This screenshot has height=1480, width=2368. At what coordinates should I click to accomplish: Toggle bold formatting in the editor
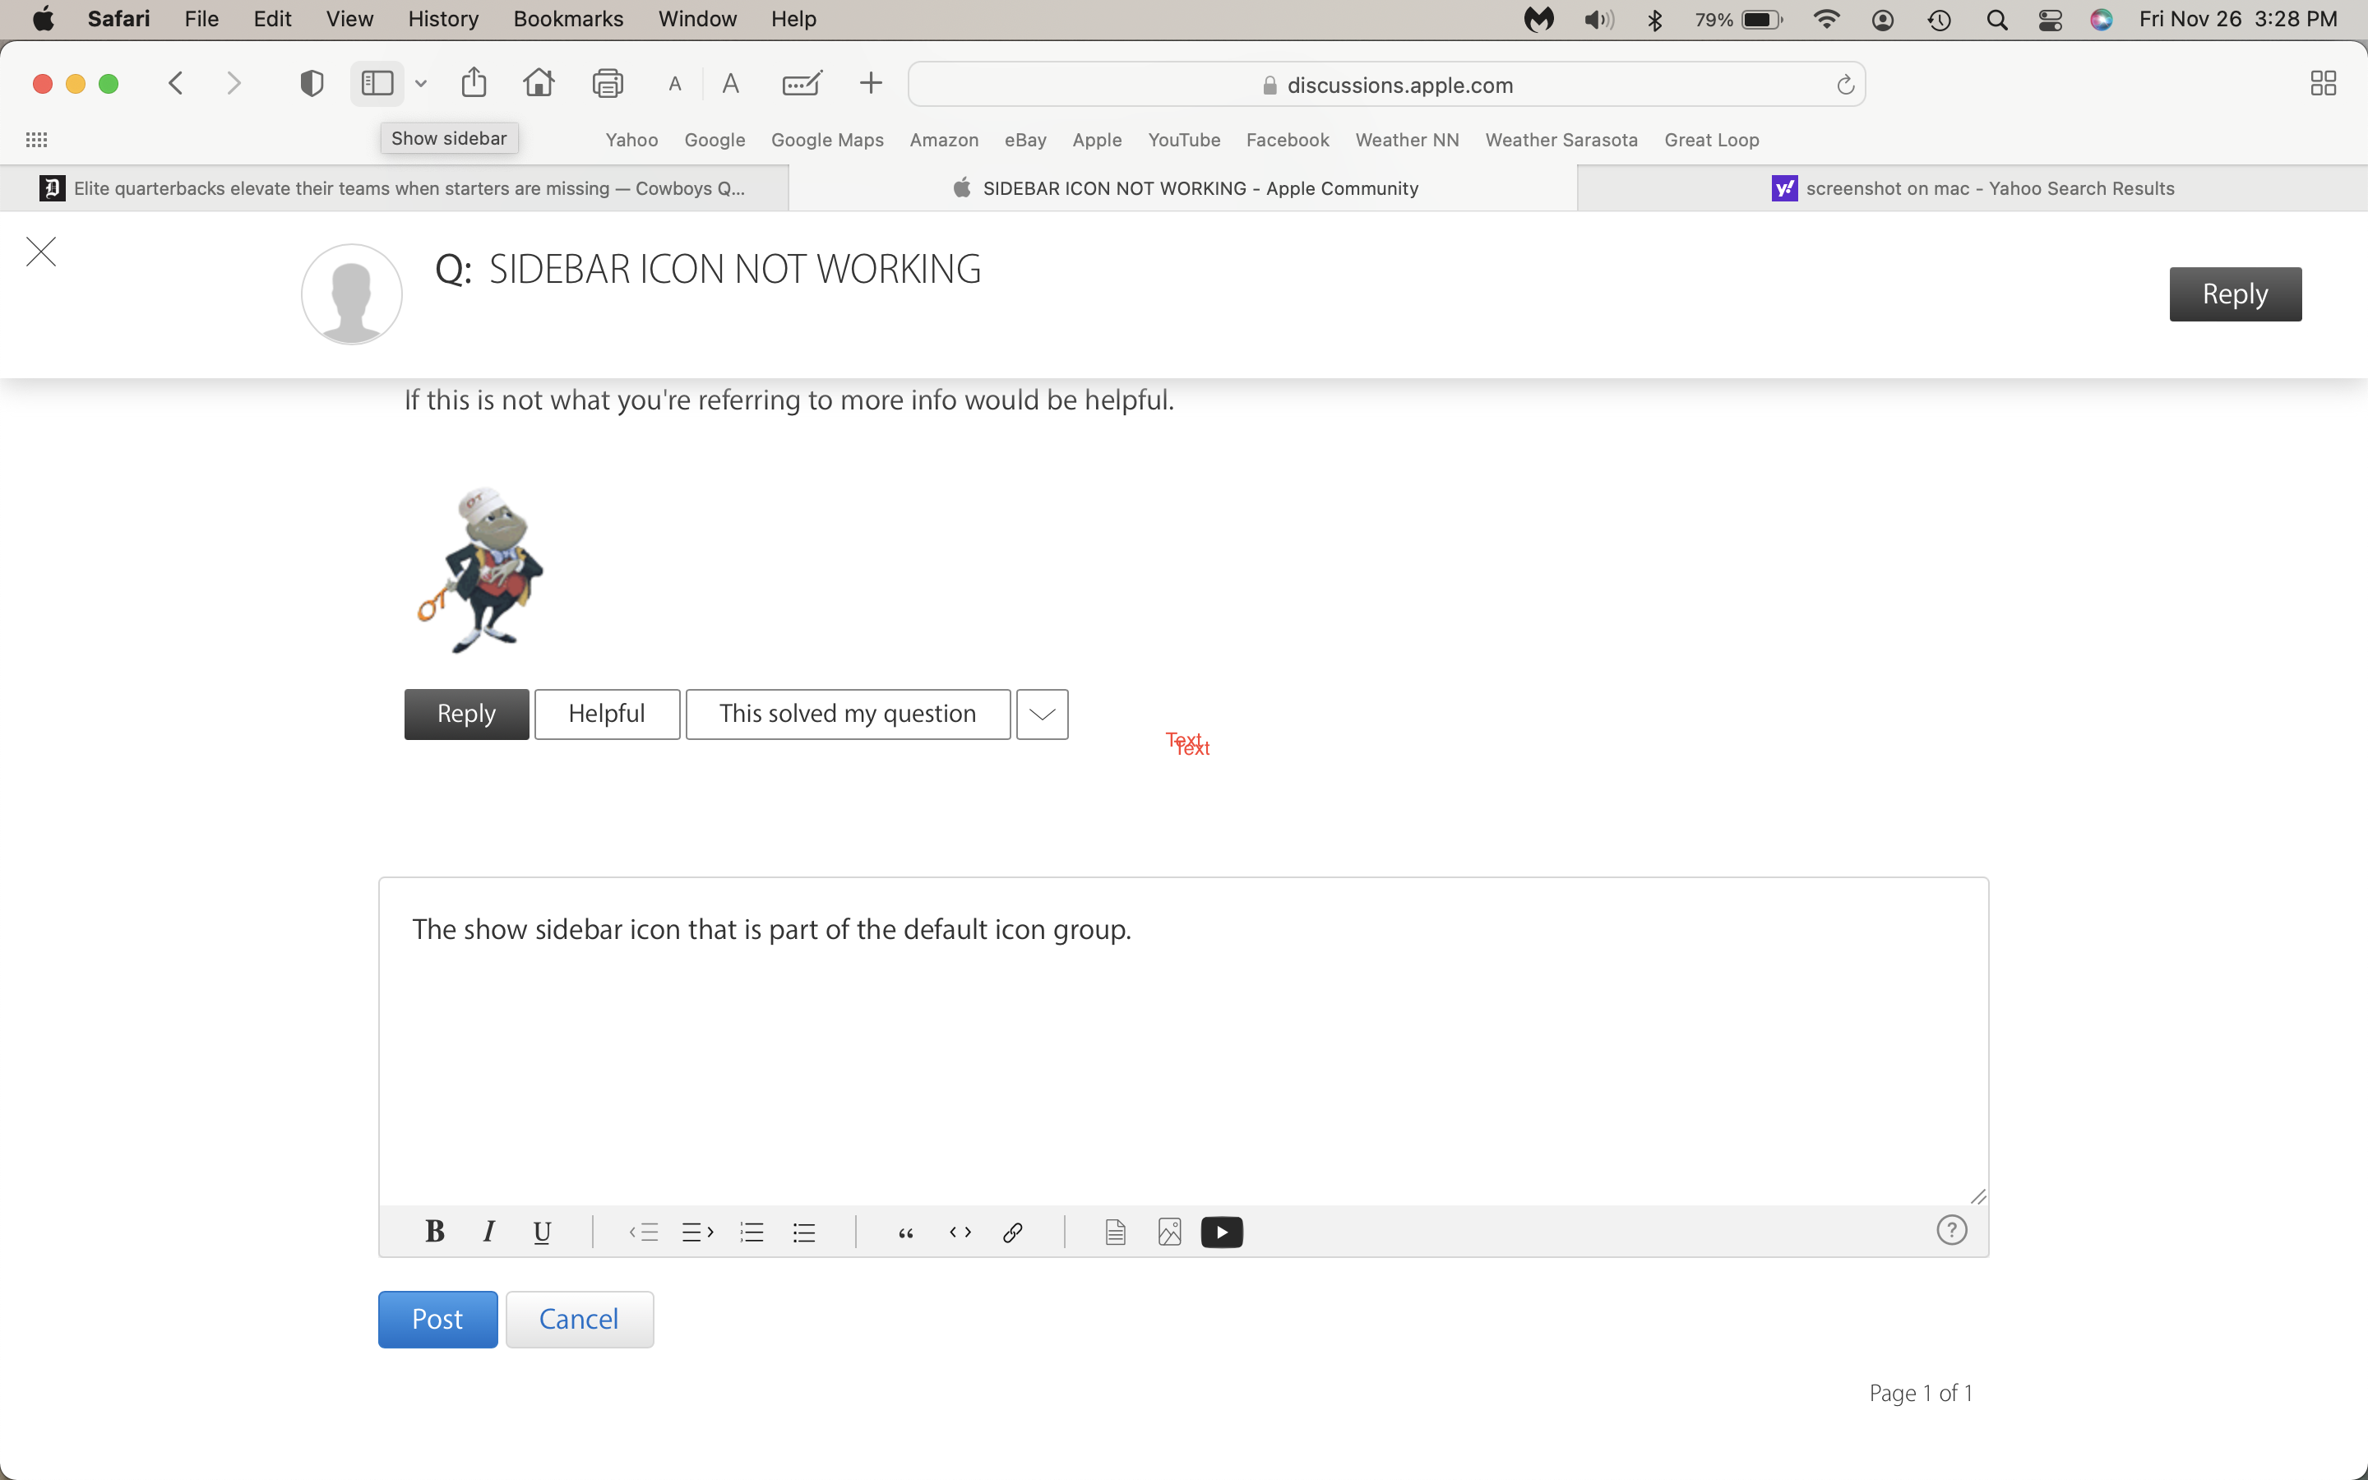click(x=434, y=1232)
